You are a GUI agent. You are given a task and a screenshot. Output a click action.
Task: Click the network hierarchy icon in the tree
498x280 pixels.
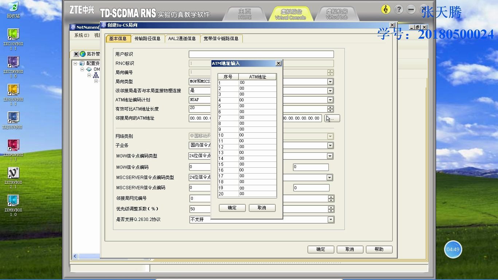(x=96, y=75)
